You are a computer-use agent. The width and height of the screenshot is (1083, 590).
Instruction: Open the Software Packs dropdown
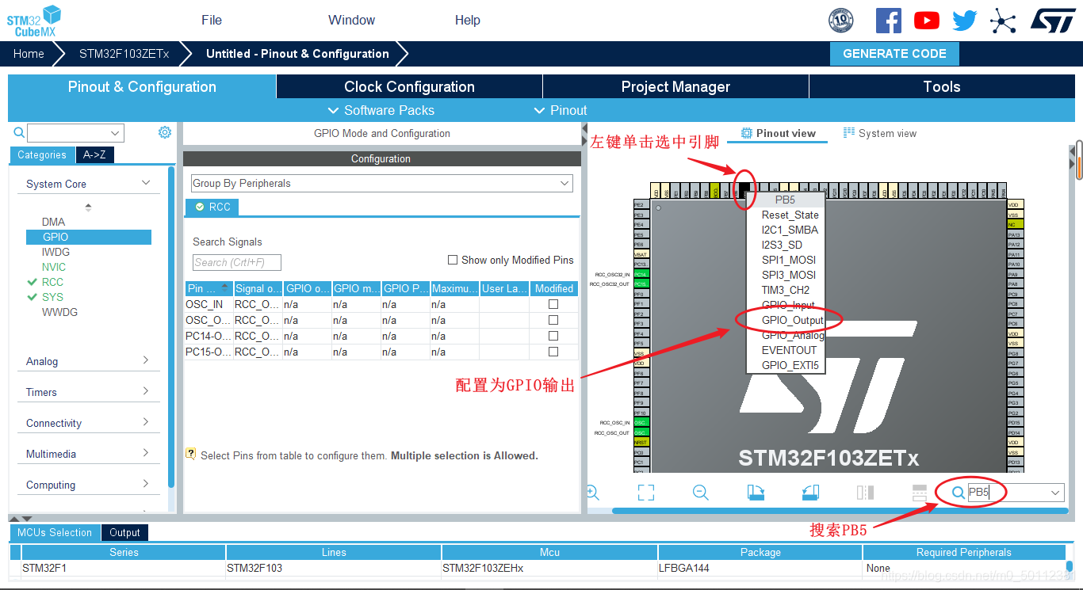point(381,110)
